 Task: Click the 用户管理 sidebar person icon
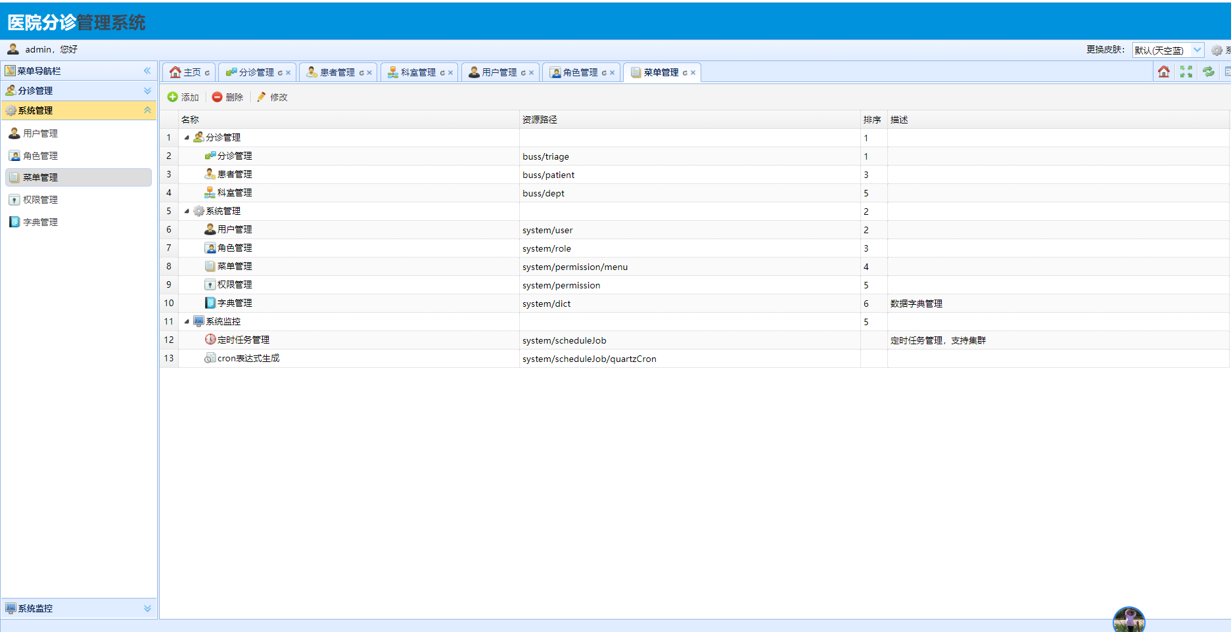(x=14, y=133)
